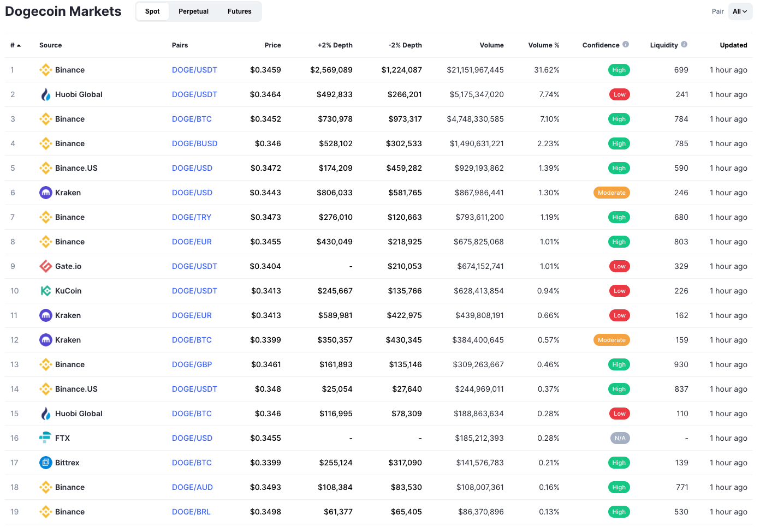
Task: Sort table by +2% Depth header
Action: [335, 45]
